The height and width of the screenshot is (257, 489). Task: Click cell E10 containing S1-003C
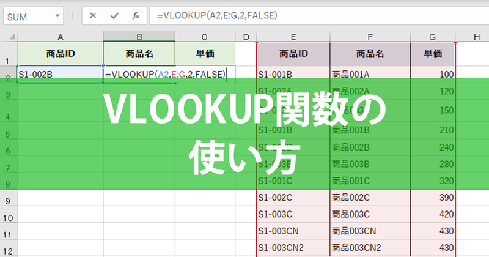(x=293, y=214)
